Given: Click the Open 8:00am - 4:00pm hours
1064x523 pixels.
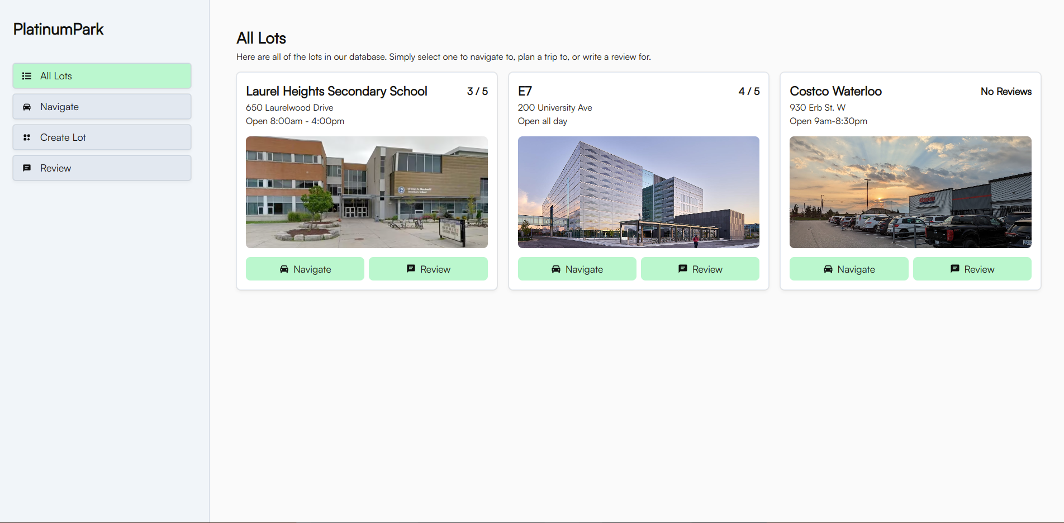Looking at the screenshot, I should [295, 121].
